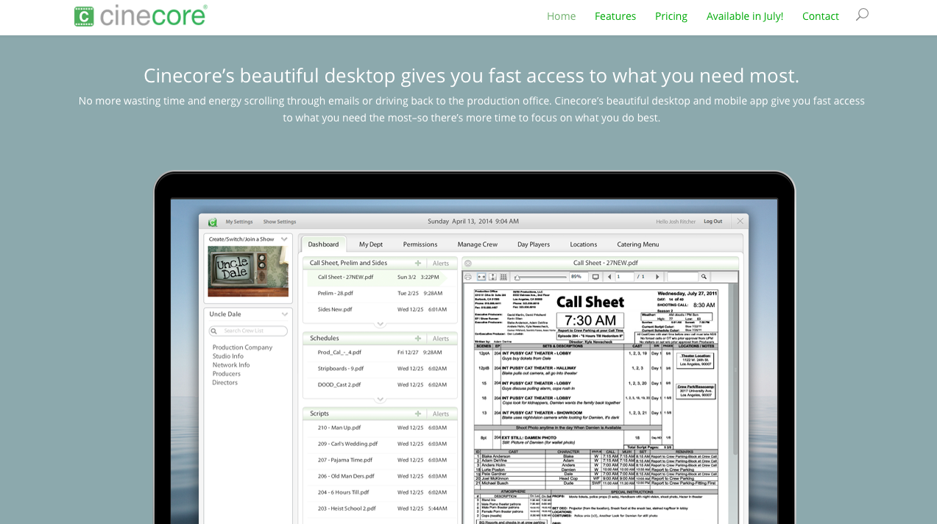This screenshot has height=524, width=937.
Task: Click the 89% zoom percentage field
Action: coord(577,277)
